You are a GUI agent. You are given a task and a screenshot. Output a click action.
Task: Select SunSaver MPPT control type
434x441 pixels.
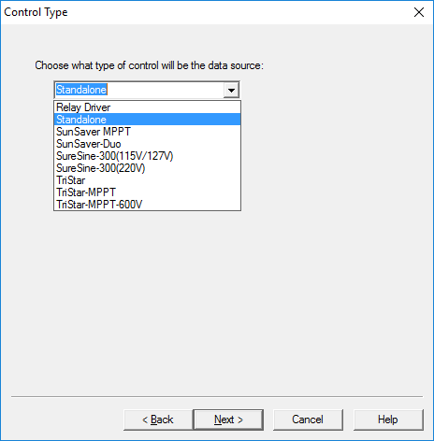click(147, 132)
